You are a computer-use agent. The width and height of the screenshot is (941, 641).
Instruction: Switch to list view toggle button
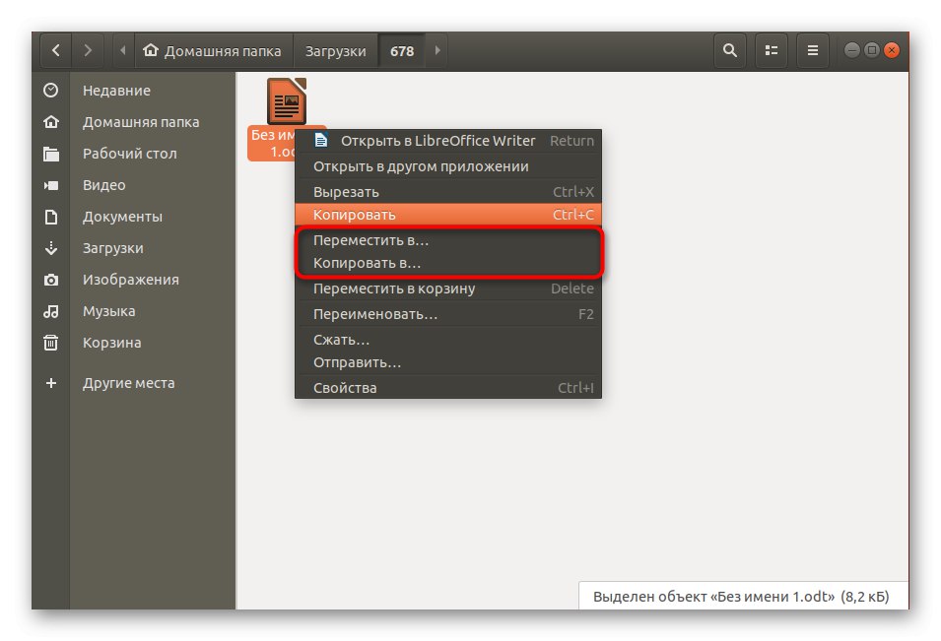(772, 51)
